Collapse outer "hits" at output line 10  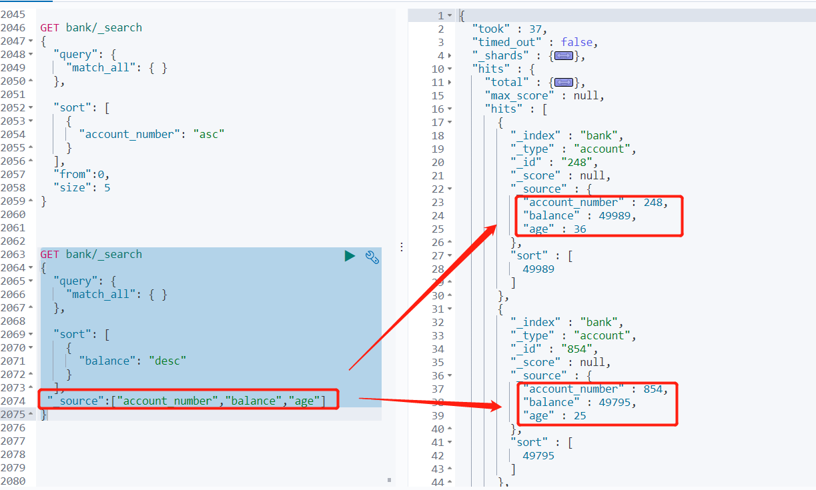450,69
